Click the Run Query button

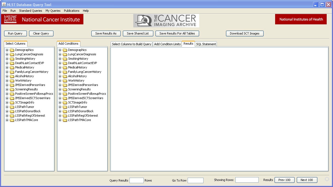[15, 33]
